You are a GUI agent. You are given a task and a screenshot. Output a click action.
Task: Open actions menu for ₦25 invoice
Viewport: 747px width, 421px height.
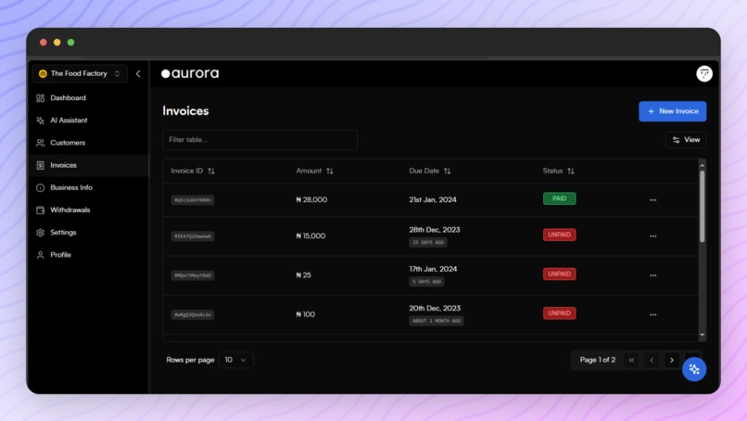pyautogui.click(x=652, y=275)
